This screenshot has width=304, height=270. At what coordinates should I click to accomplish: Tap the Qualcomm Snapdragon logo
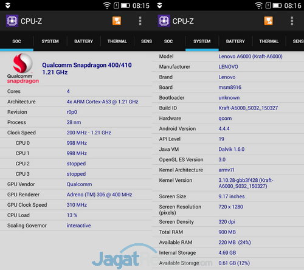(22, 68)
